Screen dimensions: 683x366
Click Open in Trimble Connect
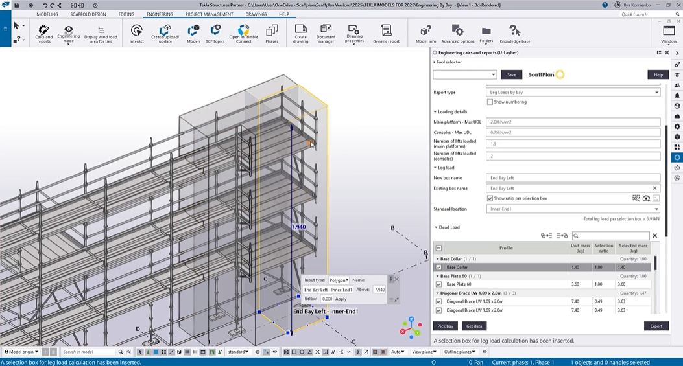click(243, 34)
